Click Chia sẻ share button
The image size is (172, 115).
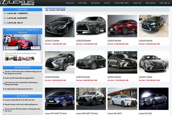35,48
